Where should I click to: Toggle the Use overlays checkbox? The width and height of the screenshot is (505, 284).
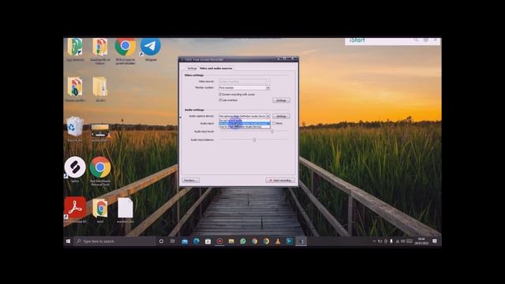(x=221, y=100)
